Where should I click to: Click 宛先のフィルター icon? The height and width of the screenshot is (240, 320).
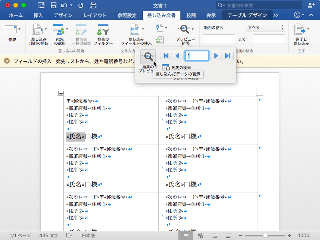(x=103, y=30)
